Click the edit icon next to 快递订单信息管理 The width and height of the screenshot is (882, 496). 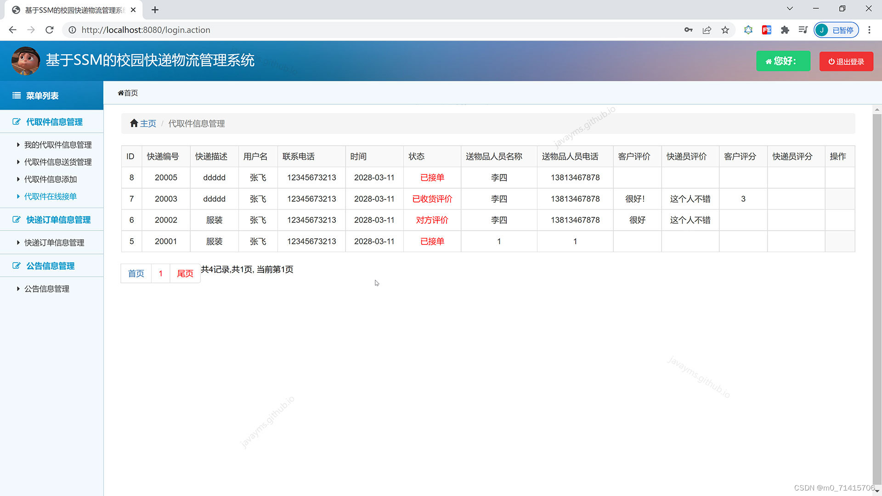tap(17, 220)
